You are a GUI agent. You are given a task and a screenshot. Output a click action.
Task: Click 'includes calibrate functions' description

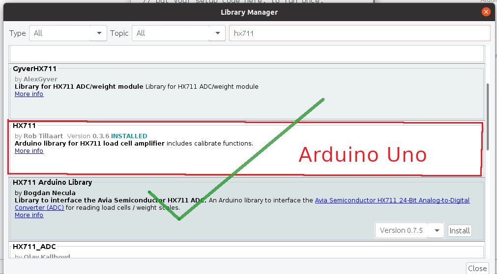coord(210,144)
